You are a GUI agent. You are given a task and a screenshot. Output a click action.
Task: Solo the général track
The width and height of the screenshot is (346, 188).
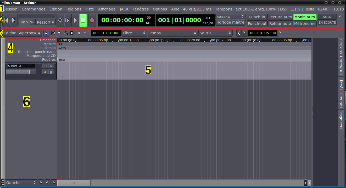51,66
